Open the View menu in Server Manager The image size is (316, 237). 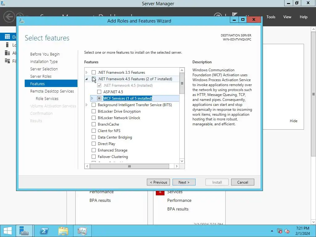[287, 17]
